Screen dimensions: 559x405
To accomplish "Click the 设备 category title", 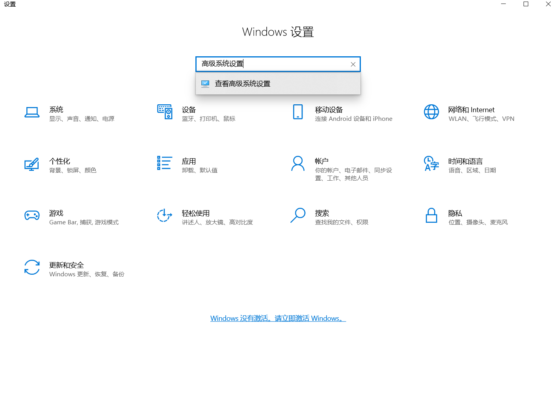I will [189, 110].
